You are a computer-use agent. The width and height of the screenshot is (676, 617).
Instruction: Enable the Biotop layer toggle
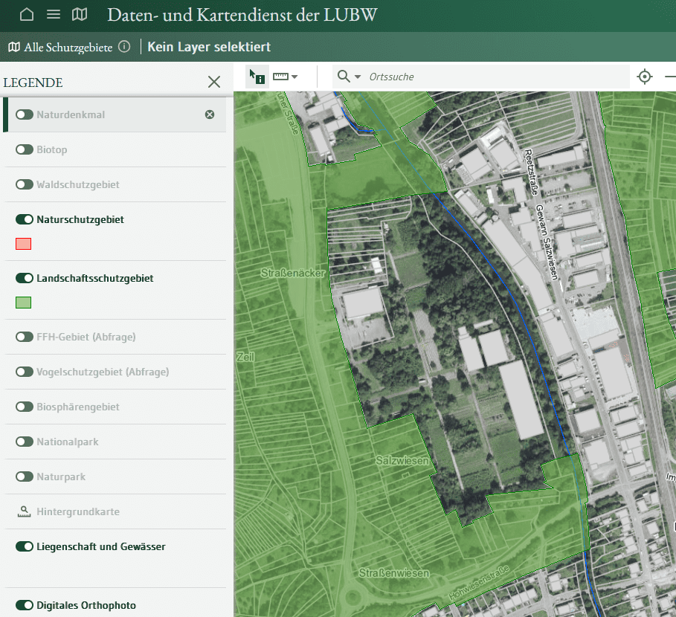point(25,149)
